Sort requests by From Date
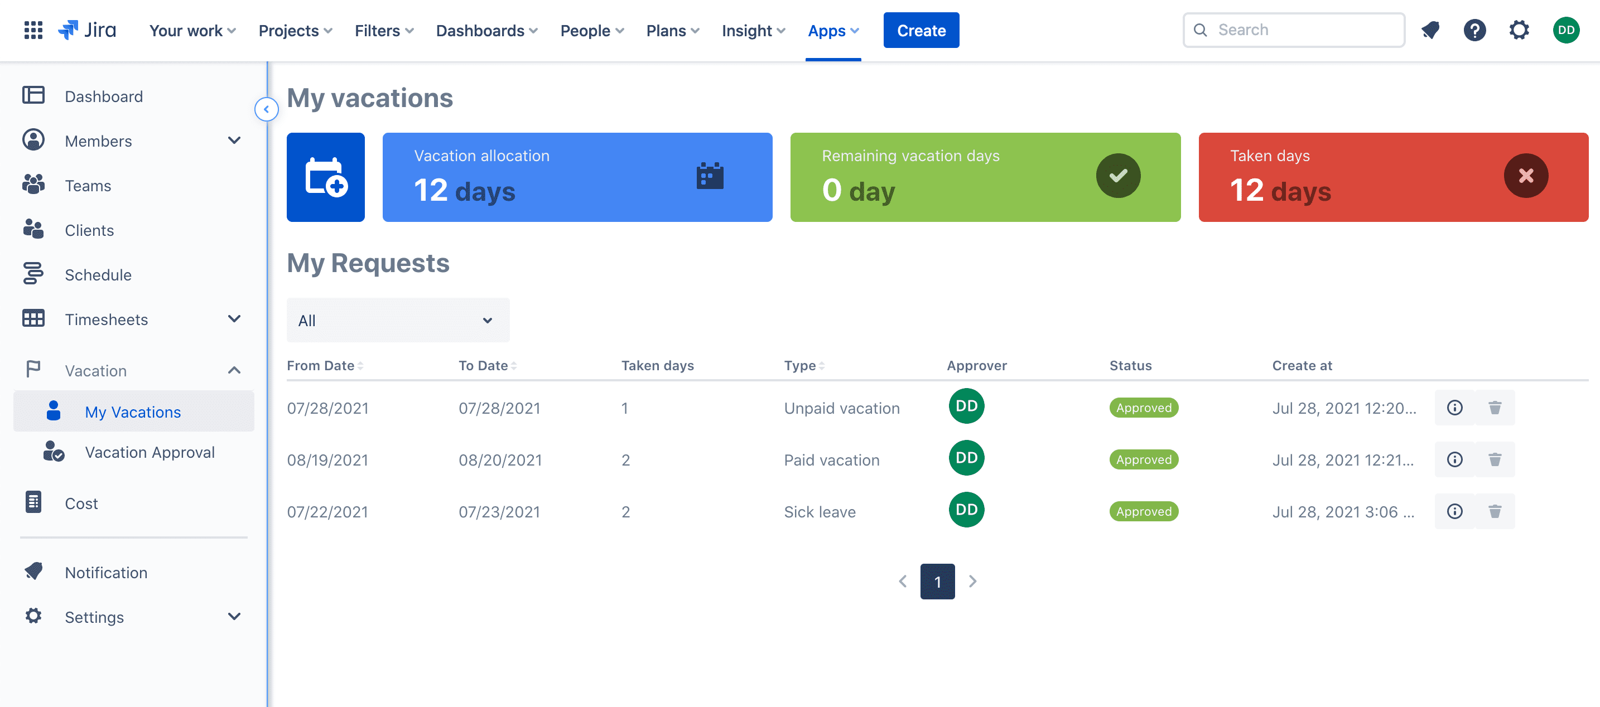Screen dimensions: 1600x707 (x=325, y=366)
